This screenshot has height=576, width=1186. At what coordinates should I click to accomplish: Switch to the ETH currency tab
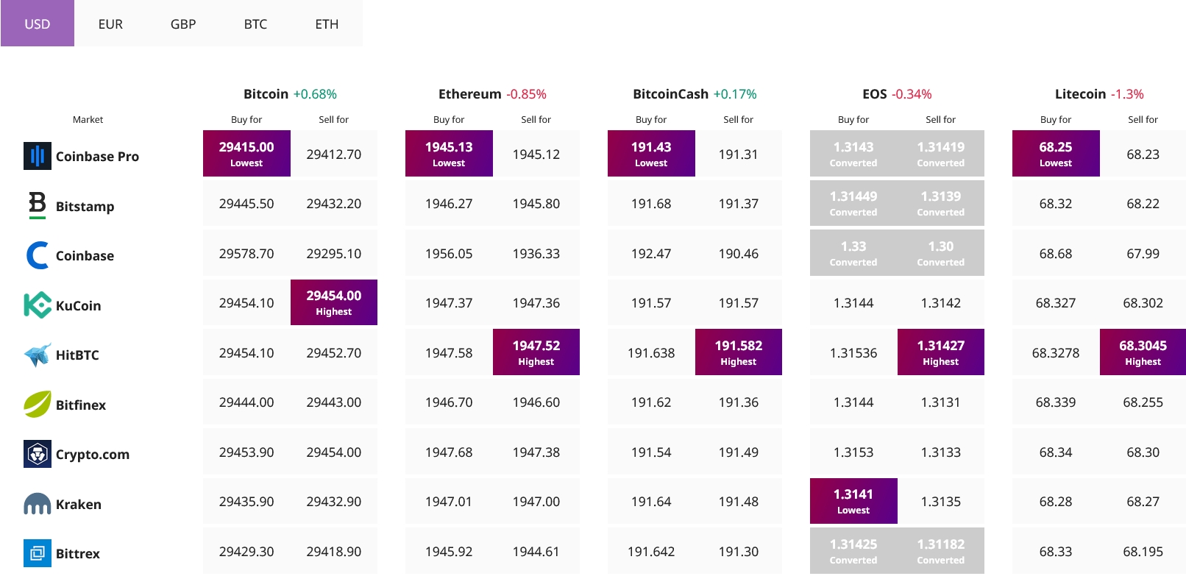coord(327,24)
